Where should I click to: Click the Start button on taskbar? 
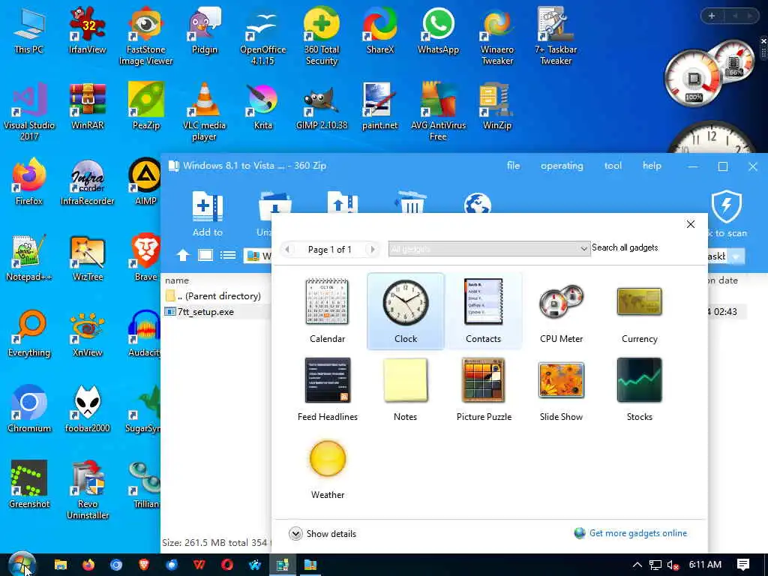22,565
